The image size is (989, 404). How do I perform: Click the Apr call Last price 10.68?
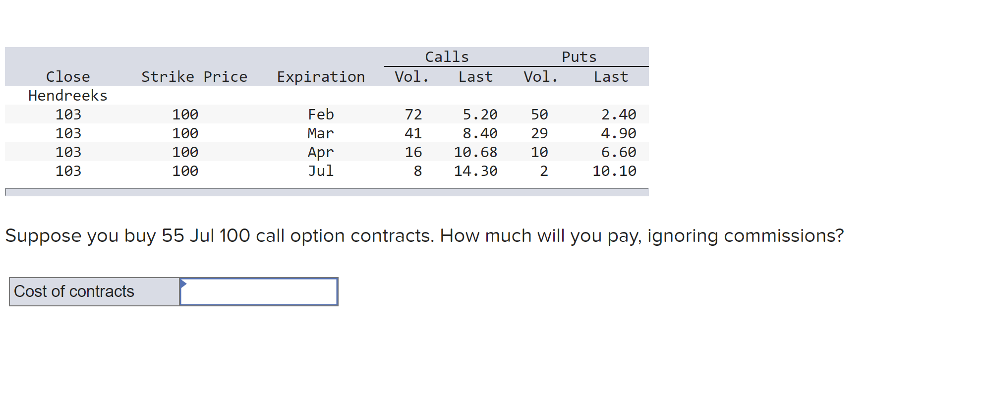pyautogui.click(x=475, y=152)
